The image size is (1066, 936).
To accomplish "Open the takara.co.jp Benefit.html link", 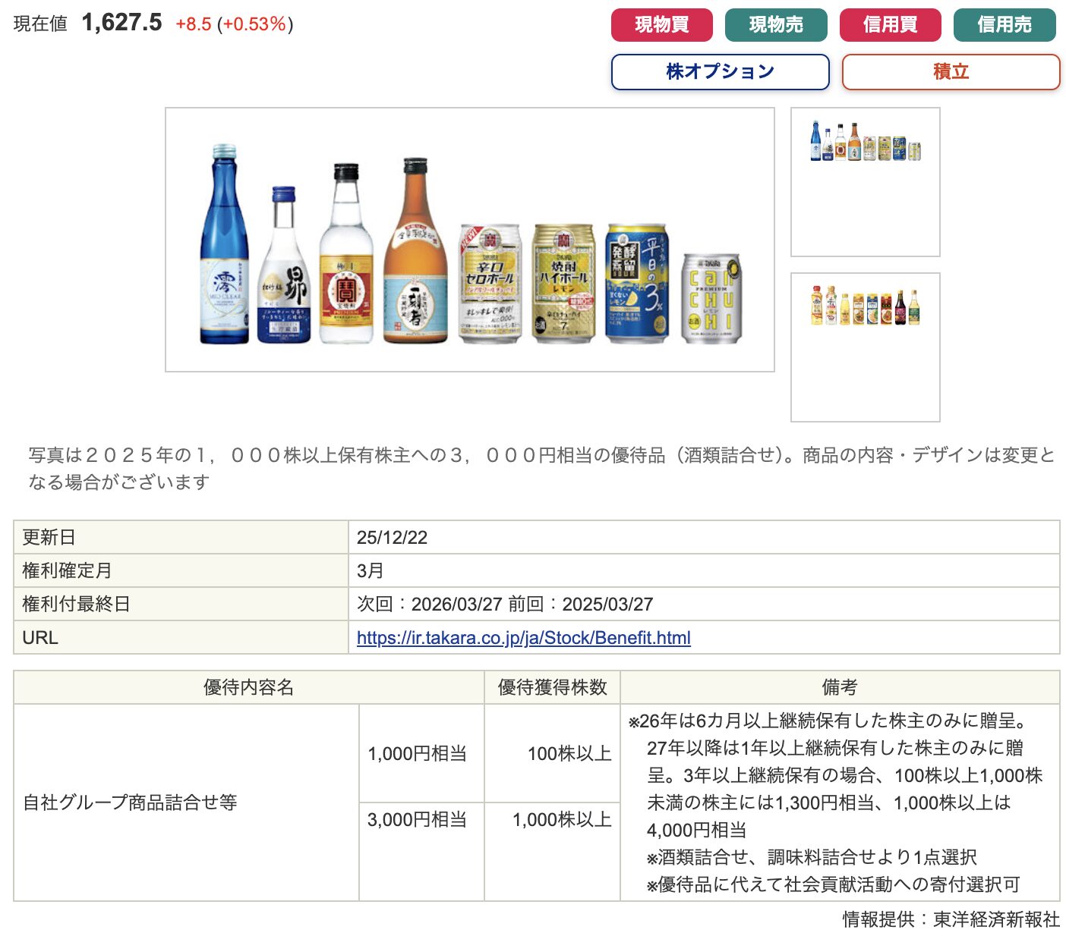I will click(523, 638).
